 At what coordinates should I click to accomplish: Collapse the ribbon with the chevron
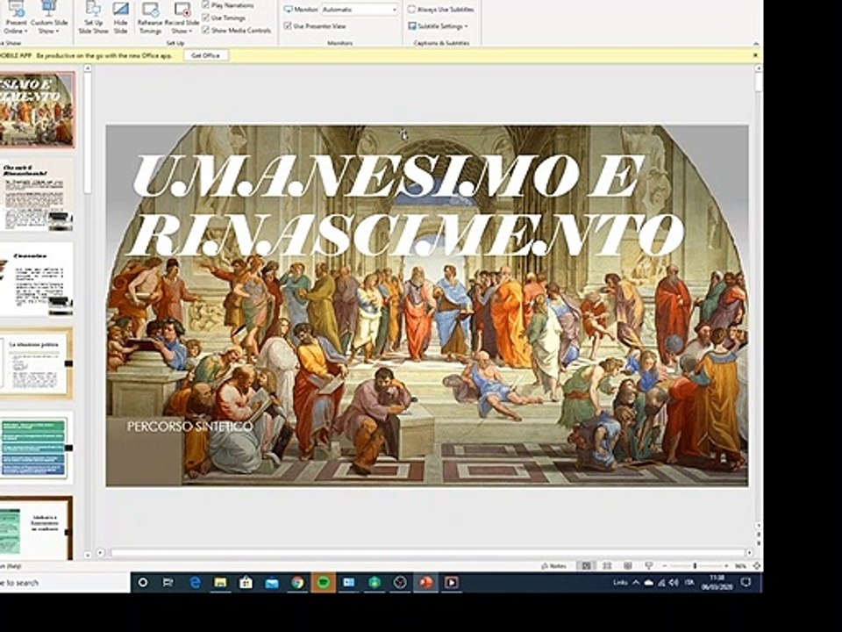tap(756, 44)
